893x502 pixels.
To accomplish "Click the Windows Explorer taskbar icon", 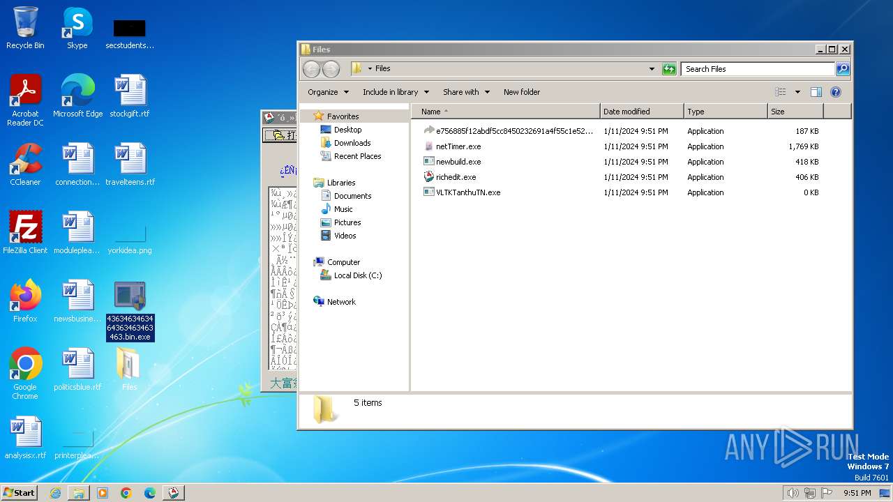I will (x=79, y=493).
